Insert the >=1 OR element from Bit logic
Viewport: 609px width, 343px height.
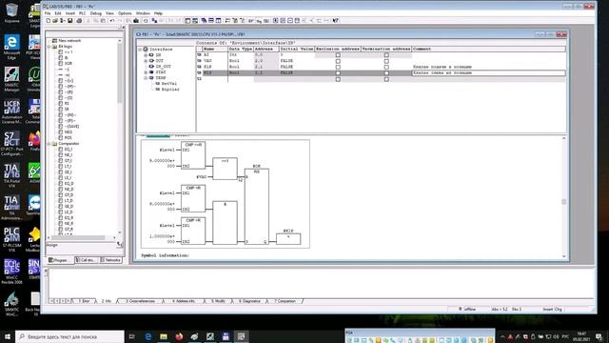pos(68,51)
